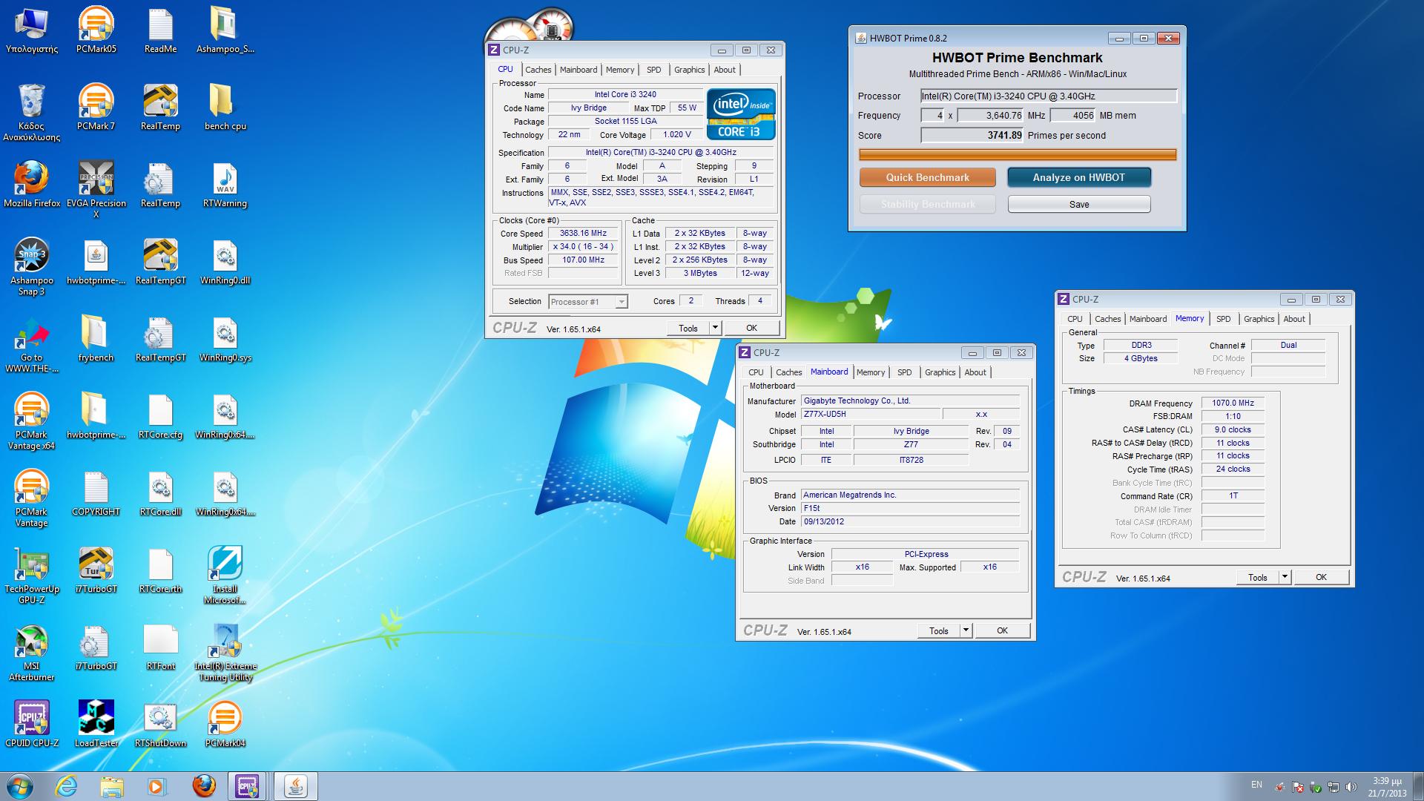Open SPD tab in CPU window
The height and width of the screenshot is (801, 1424).
tap(653, 70)
